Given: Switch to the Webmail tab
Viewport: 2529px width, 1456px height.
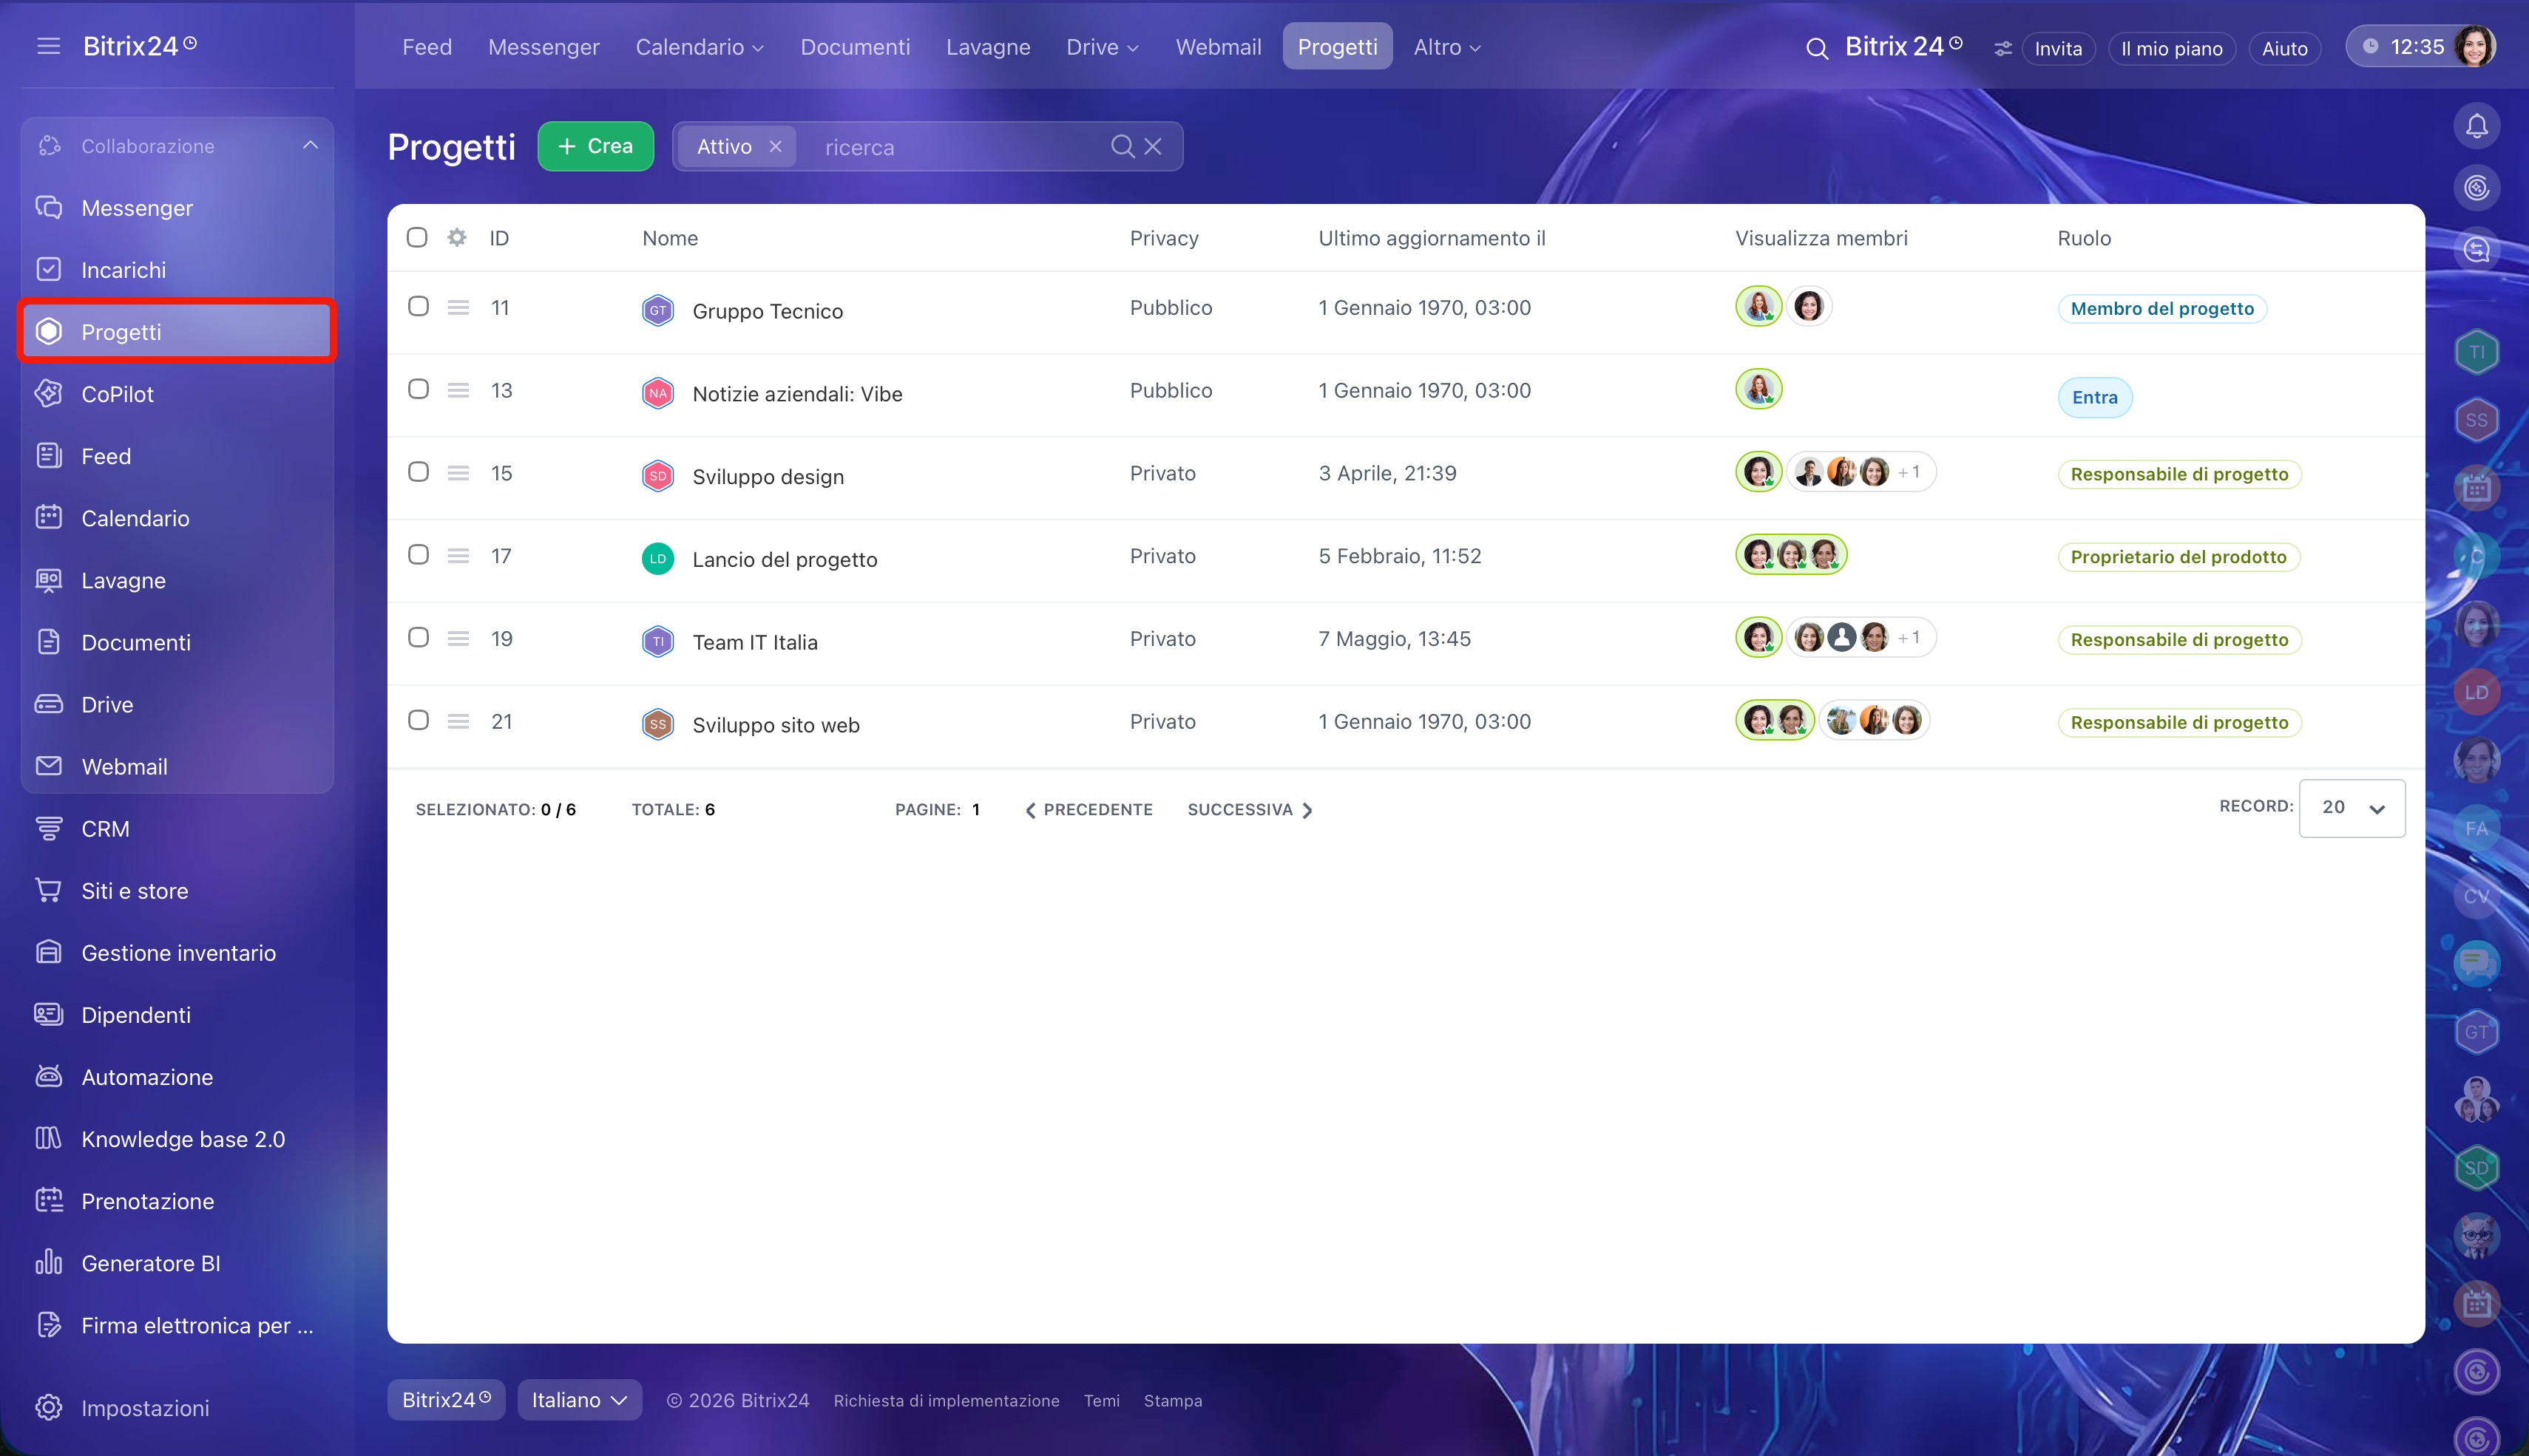Looking at the screenshot, I should [1217, 47].
